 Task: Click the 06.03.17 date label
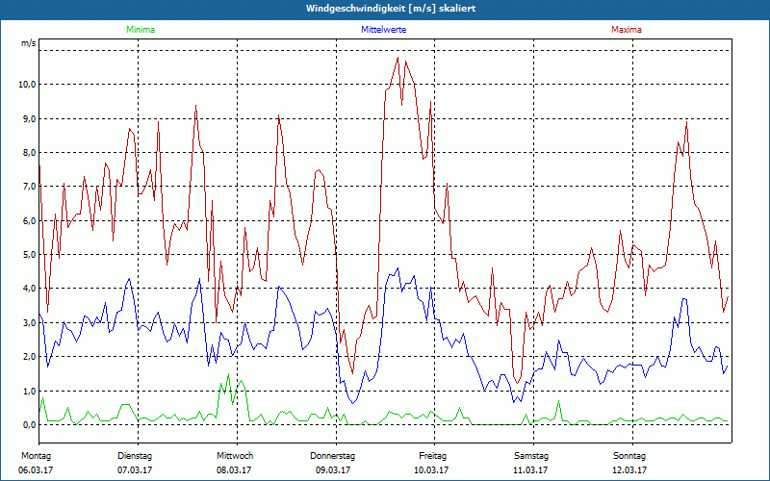click(36, 470)
